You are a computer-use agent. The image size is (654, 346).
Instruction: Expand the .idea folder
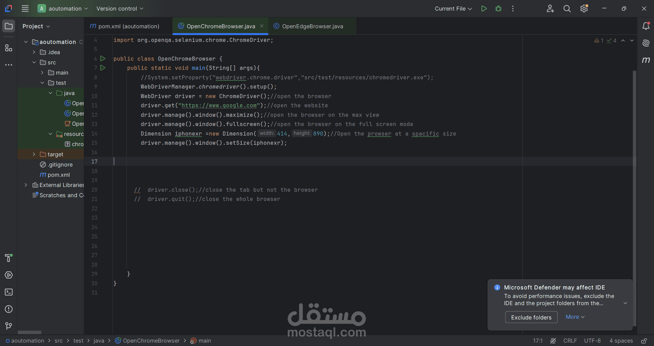coord(34,52)
